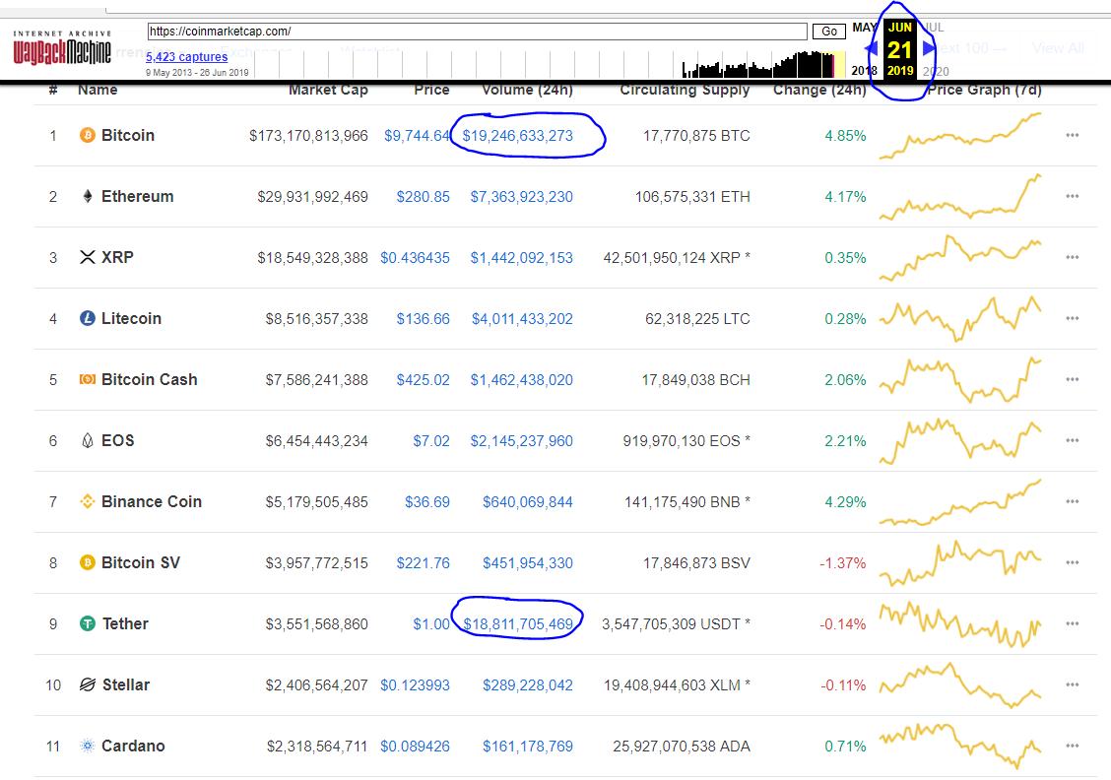Open the Binance Coin name link
Screen dimensions: 1111x780
click(152, 501)
